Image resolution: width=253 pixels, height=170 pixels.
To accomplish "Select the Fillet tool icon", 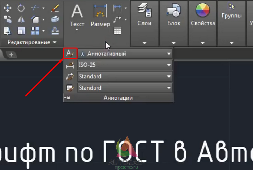I will click(x=35, y=19).
